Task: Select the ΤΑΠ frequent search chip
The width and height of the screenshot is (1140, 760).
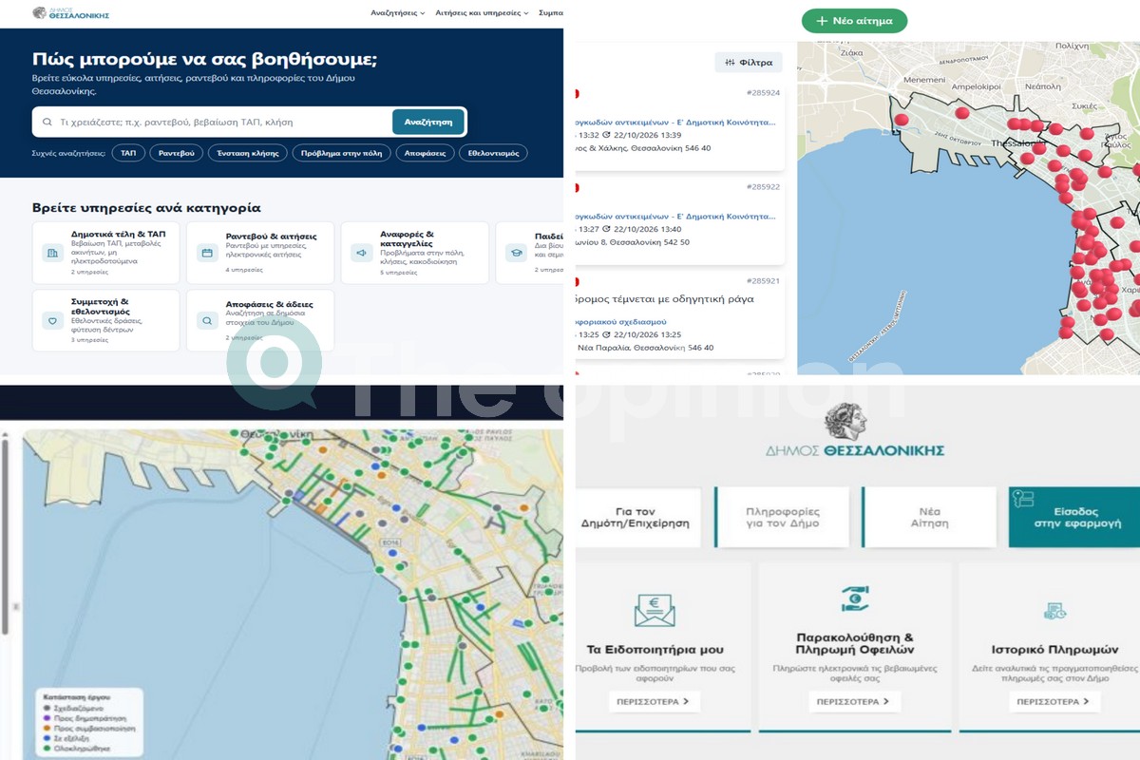Action: pos(128,153)
